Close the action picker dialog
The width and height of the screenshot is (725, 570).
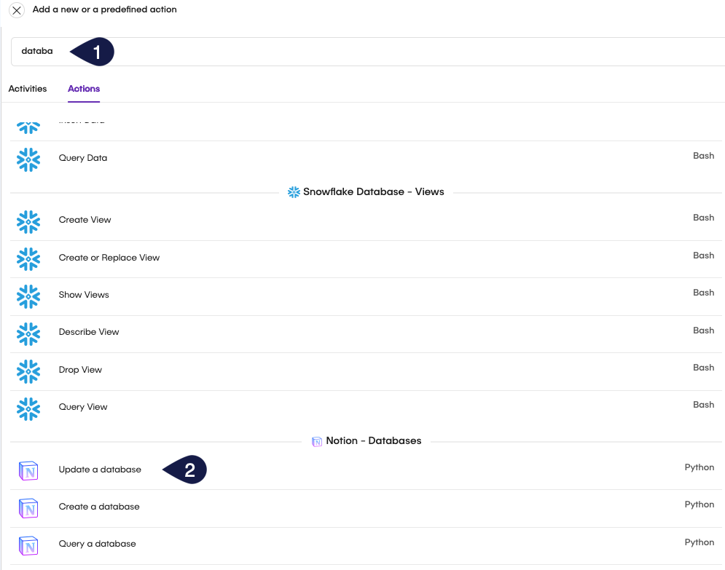(16, 10)
